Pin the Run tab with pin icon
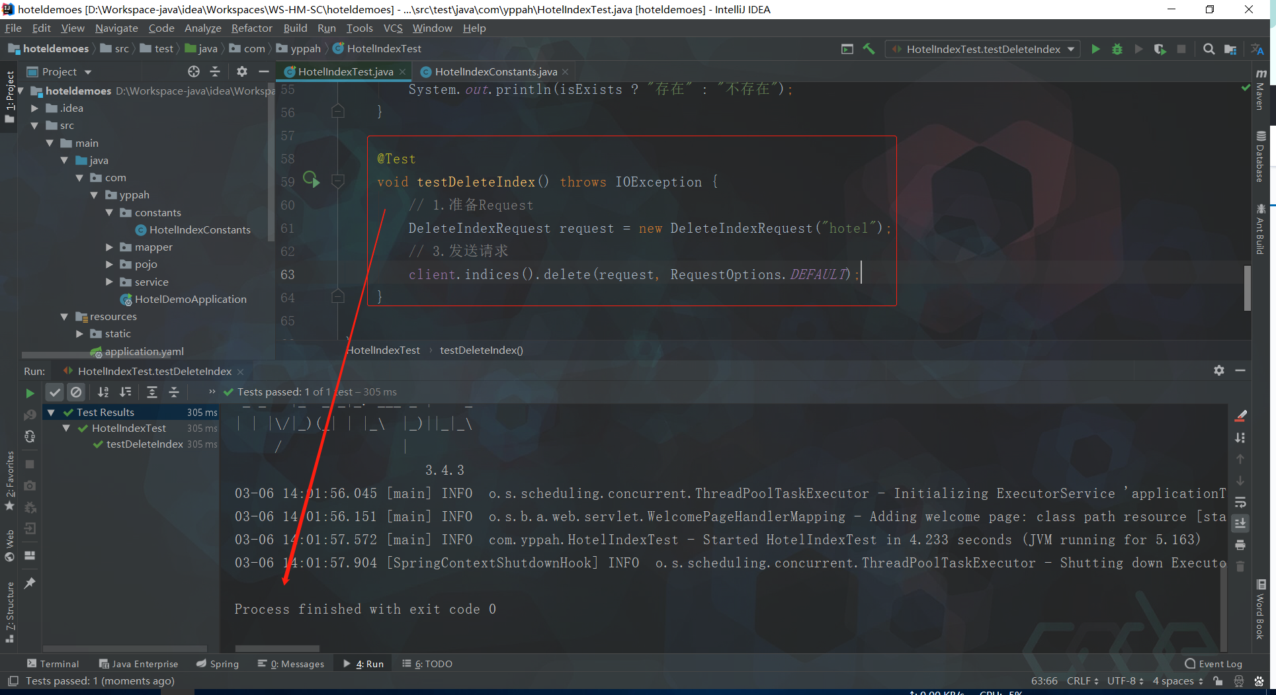 click(x=30, y=583)
